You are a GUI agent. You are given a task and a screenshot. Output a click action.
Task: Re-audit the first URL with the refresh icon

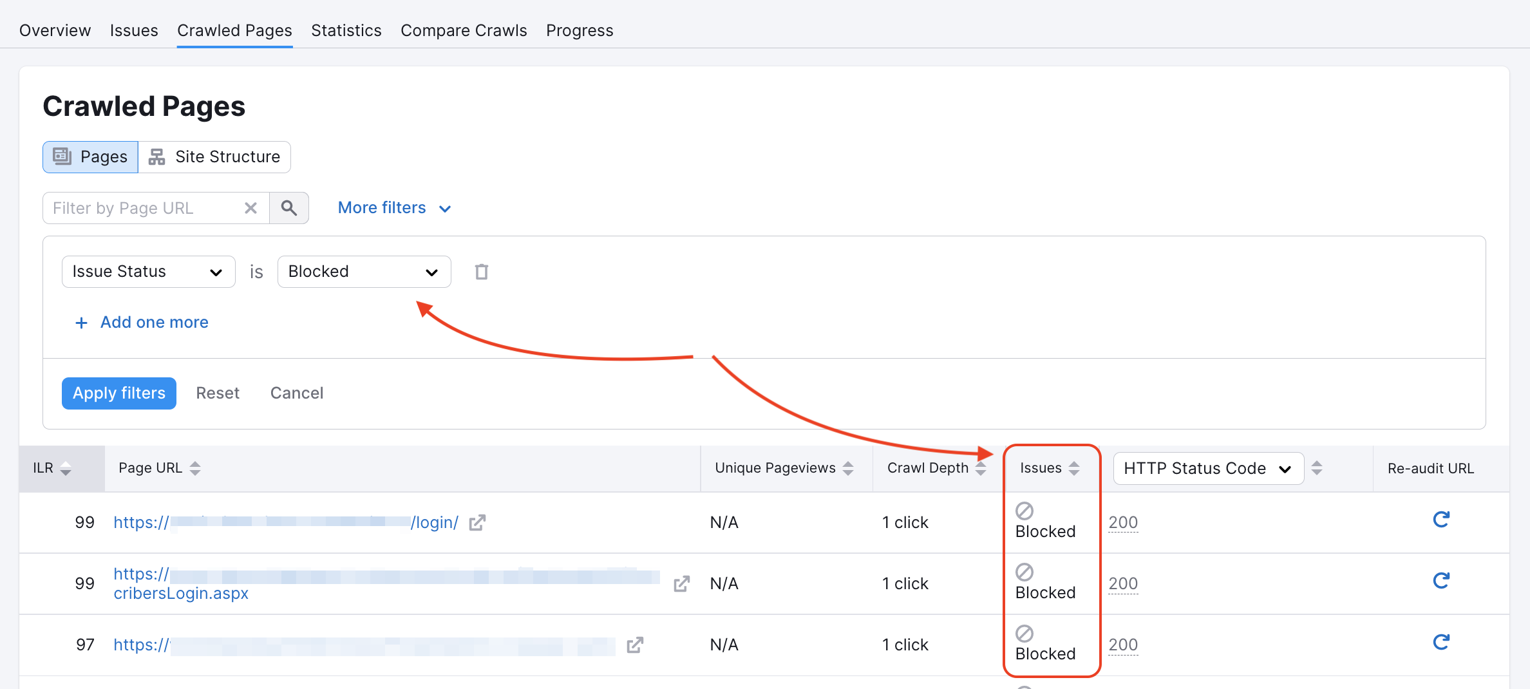click(1442, 519)
